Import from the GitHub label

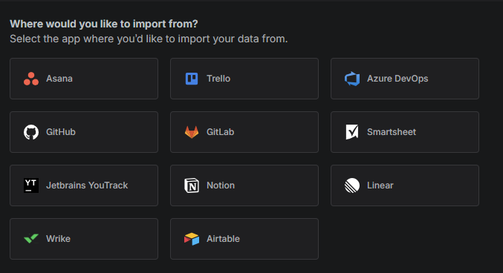point(61,132)
